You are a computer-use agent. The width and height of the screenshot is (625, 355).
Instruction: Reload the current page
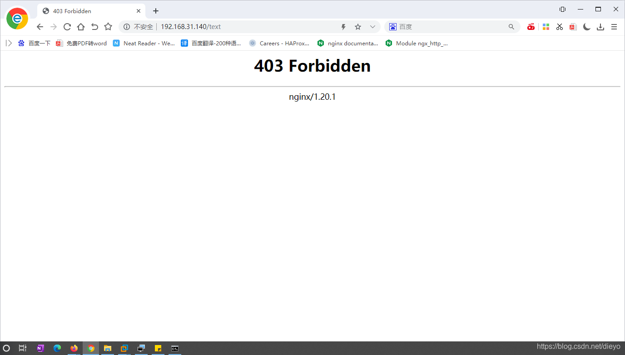pyautogui.click(x=67, y=27)
